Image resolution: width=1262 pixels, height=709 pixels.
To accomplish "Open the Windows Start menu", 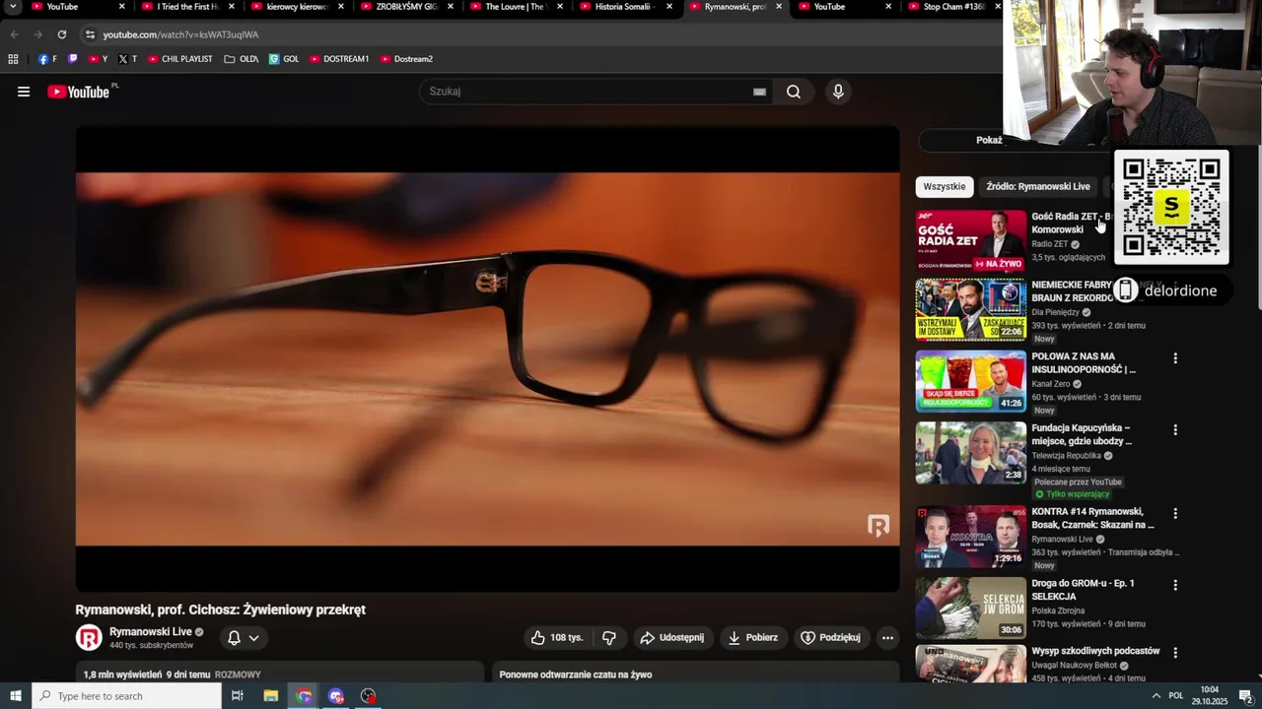I will tap(16, 696).
